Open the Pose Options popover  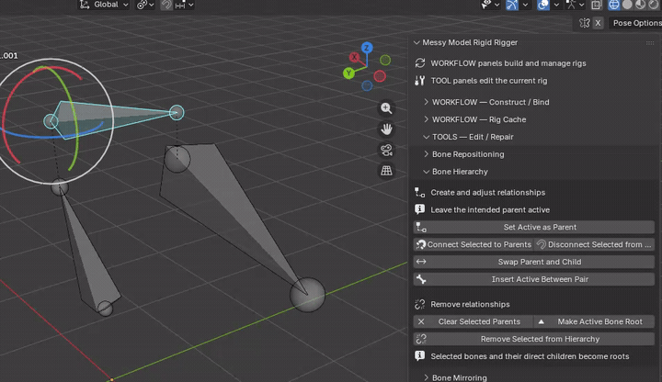pyautogui.click(x=636, y=23)
